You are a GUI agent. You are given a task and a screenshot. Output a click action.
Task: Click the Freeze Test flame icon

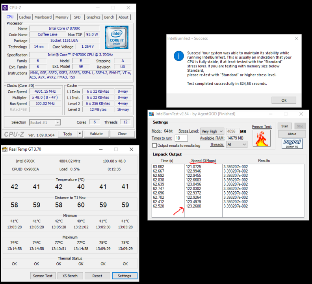click(262, 138)
